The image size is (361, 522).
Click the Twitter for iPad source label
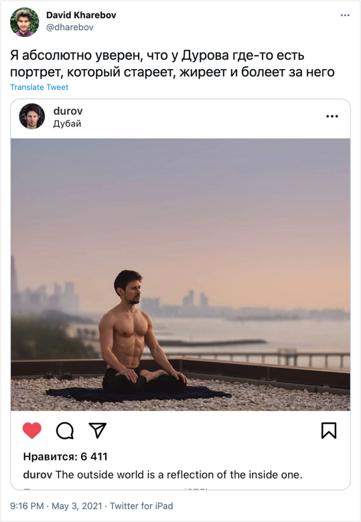[x=141, y=506]
